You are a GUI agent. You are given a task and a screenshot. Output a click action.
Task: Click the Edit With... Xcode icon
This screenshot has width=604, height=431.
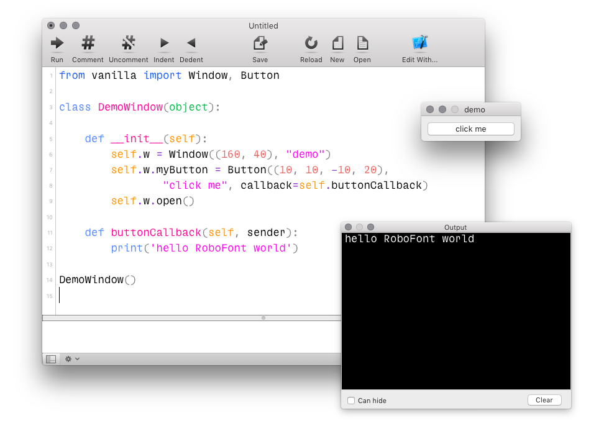(420, 43)
